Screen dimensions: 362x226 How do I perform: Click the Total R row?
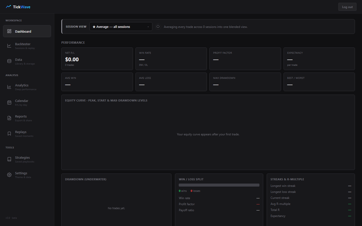[x=311, y=210]
